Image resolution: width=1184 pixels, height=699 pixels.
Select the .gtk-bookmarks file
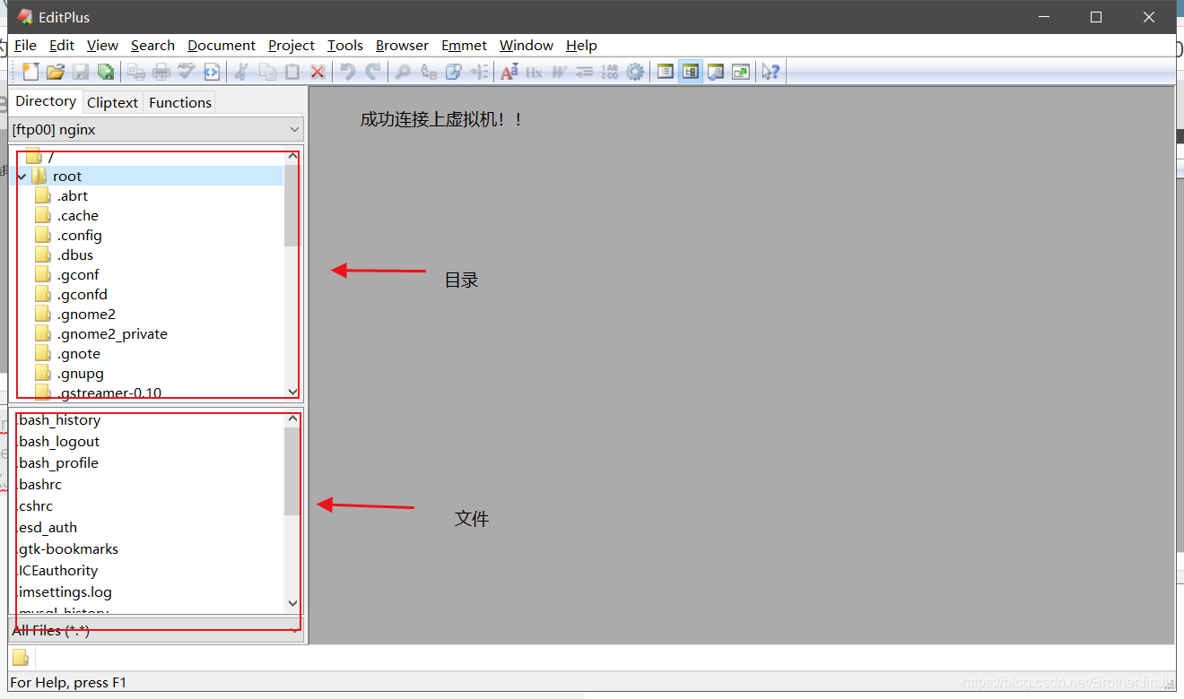coord(67,549)
